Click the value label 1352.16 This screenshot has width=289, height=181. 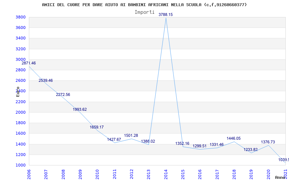[x=182, y=143]
